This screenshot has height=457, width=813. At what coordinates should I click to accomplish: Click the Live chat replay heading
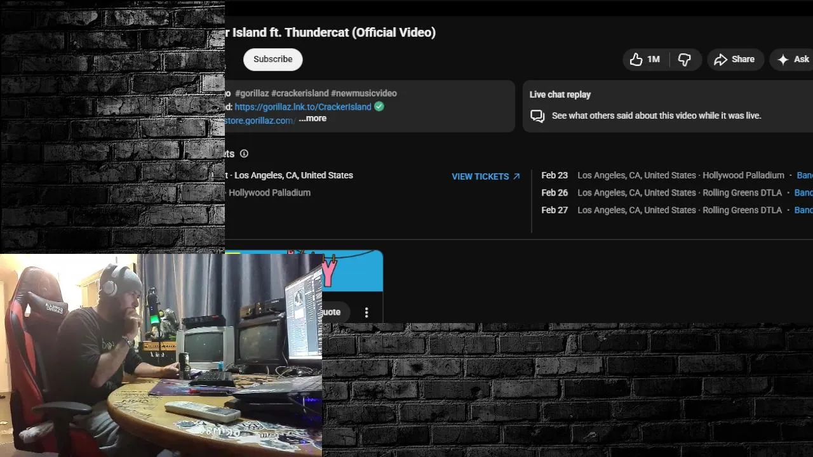[560, 95]
